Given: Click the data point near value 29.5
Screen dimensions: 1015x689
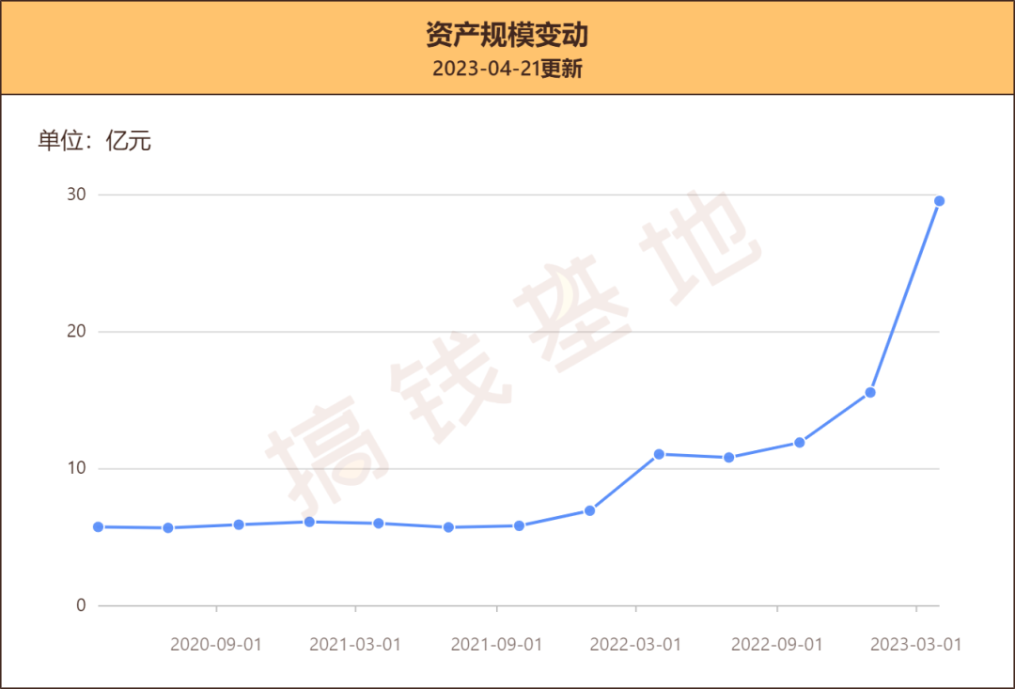Looking at the screenshot, I should pyautogui.click(x=939, y=201).
